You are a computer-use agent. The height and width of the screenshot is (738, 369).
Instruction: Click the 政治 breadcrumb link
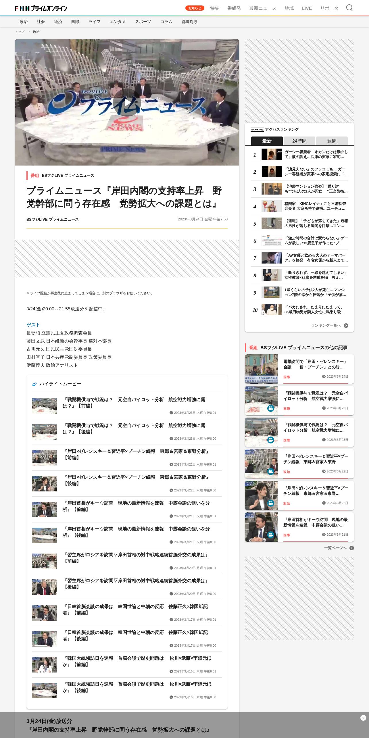click(36, 32)
